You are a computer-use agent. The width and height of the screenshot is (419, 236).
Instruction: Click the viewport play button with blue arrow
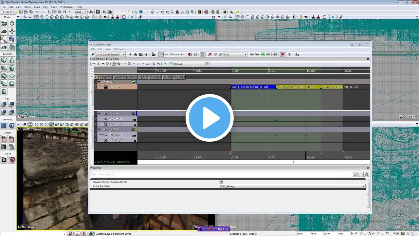132,17
